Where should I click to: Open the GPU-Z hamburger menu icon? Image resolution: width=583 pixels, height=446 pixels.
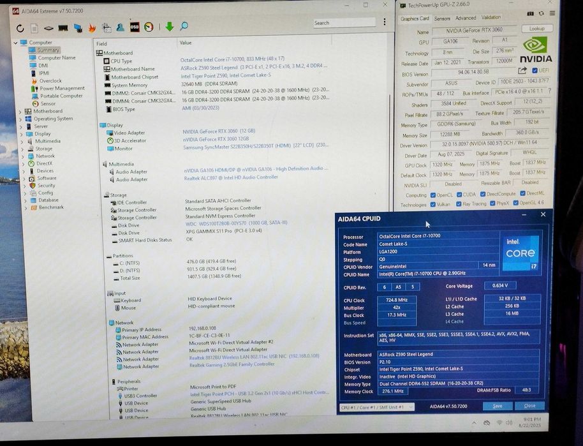coord(552,13)
